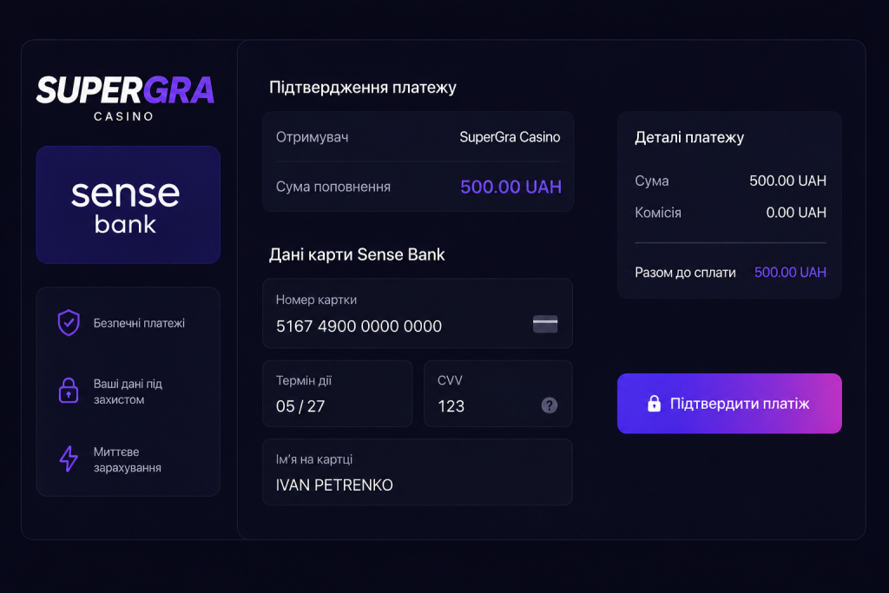The height and width of the screenshot is (593, 889).
Task: Click the Комісія value 0.00 UAH
Action: (796, 213)
